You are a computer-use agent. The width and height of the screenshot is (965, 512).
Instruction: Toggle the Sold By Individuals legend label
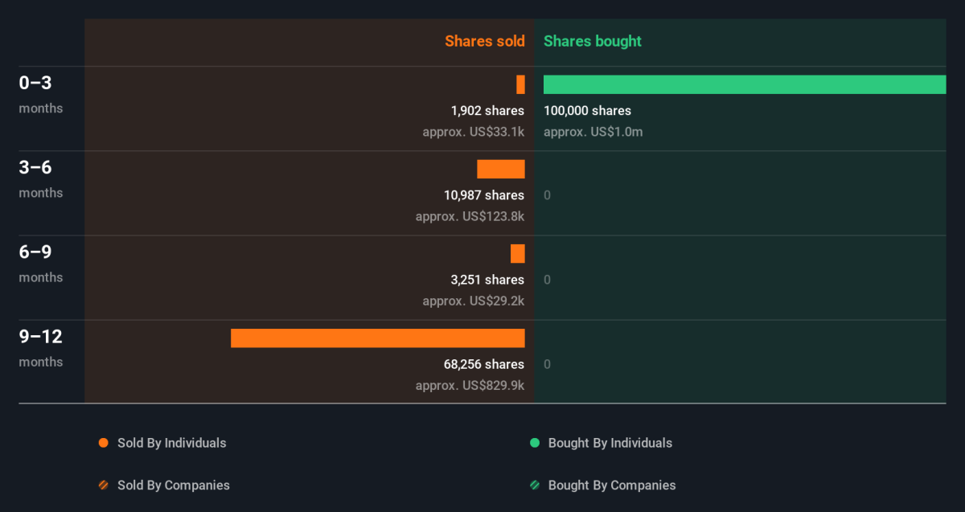pyautogui.click(x=171, y=443)
